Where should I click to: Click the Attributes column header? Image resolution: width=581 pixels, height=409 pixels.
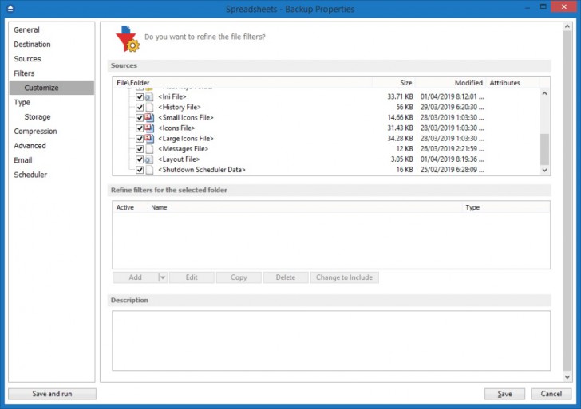(x=513, y=83)
